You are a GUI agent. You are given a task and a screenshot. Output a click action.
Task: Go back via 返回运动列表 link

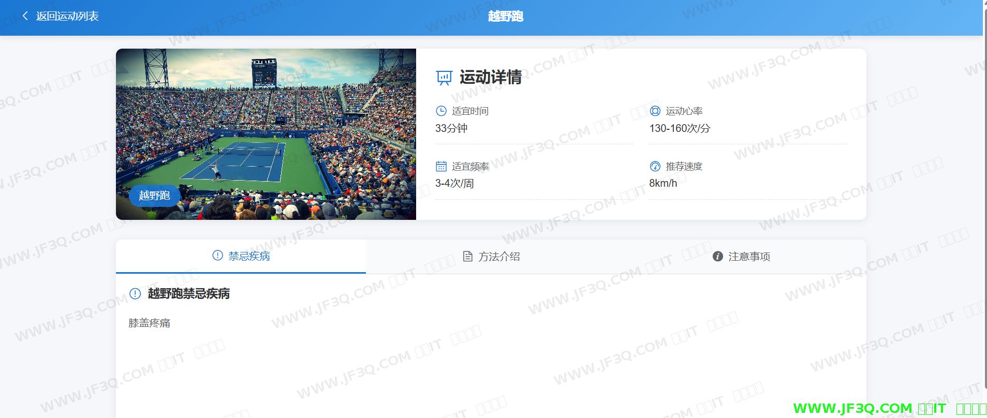click(x=67, y=16)
